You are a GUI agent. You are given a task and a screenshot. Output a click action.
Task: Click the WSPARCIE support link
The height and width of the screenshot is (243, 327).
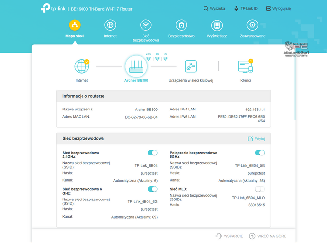coord(233,236)
